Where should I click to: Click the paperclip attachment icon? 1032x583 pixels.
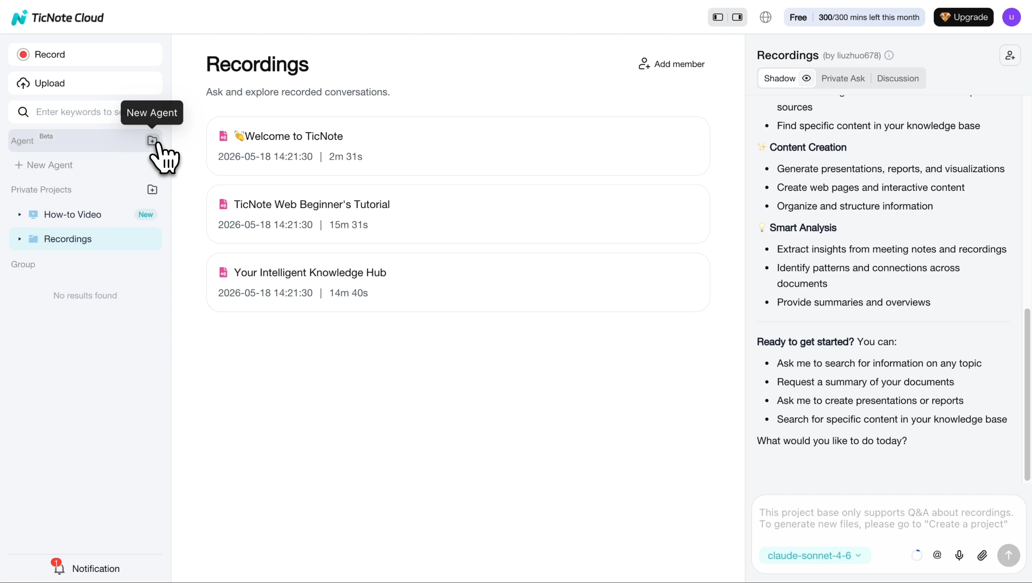pyautogui.click(x=982, y=555)
